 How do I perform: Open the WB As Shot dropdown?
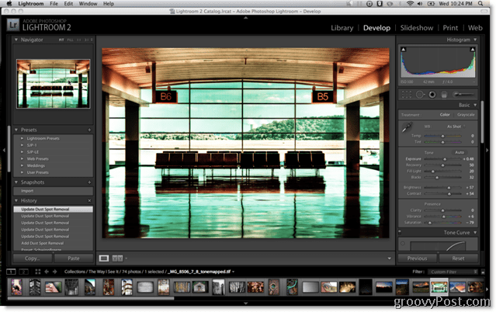click(456, 127)
